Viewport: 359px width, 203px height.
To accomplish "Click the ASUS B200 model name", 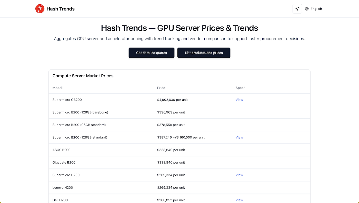I will (62, 150).
